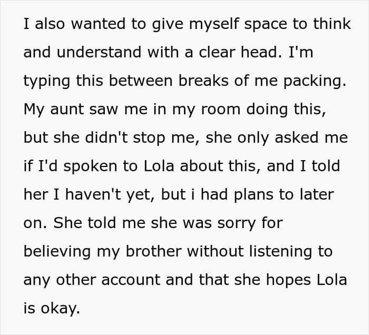Click the word "didn't"
The image size is (369, 335).
106,137
